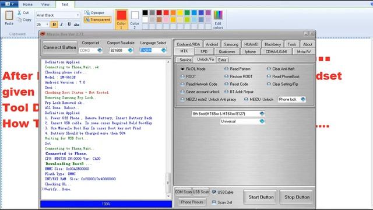This screenshot has height=210, width=373.
Task: Toggle Italic text formatting
Action: 62,24
